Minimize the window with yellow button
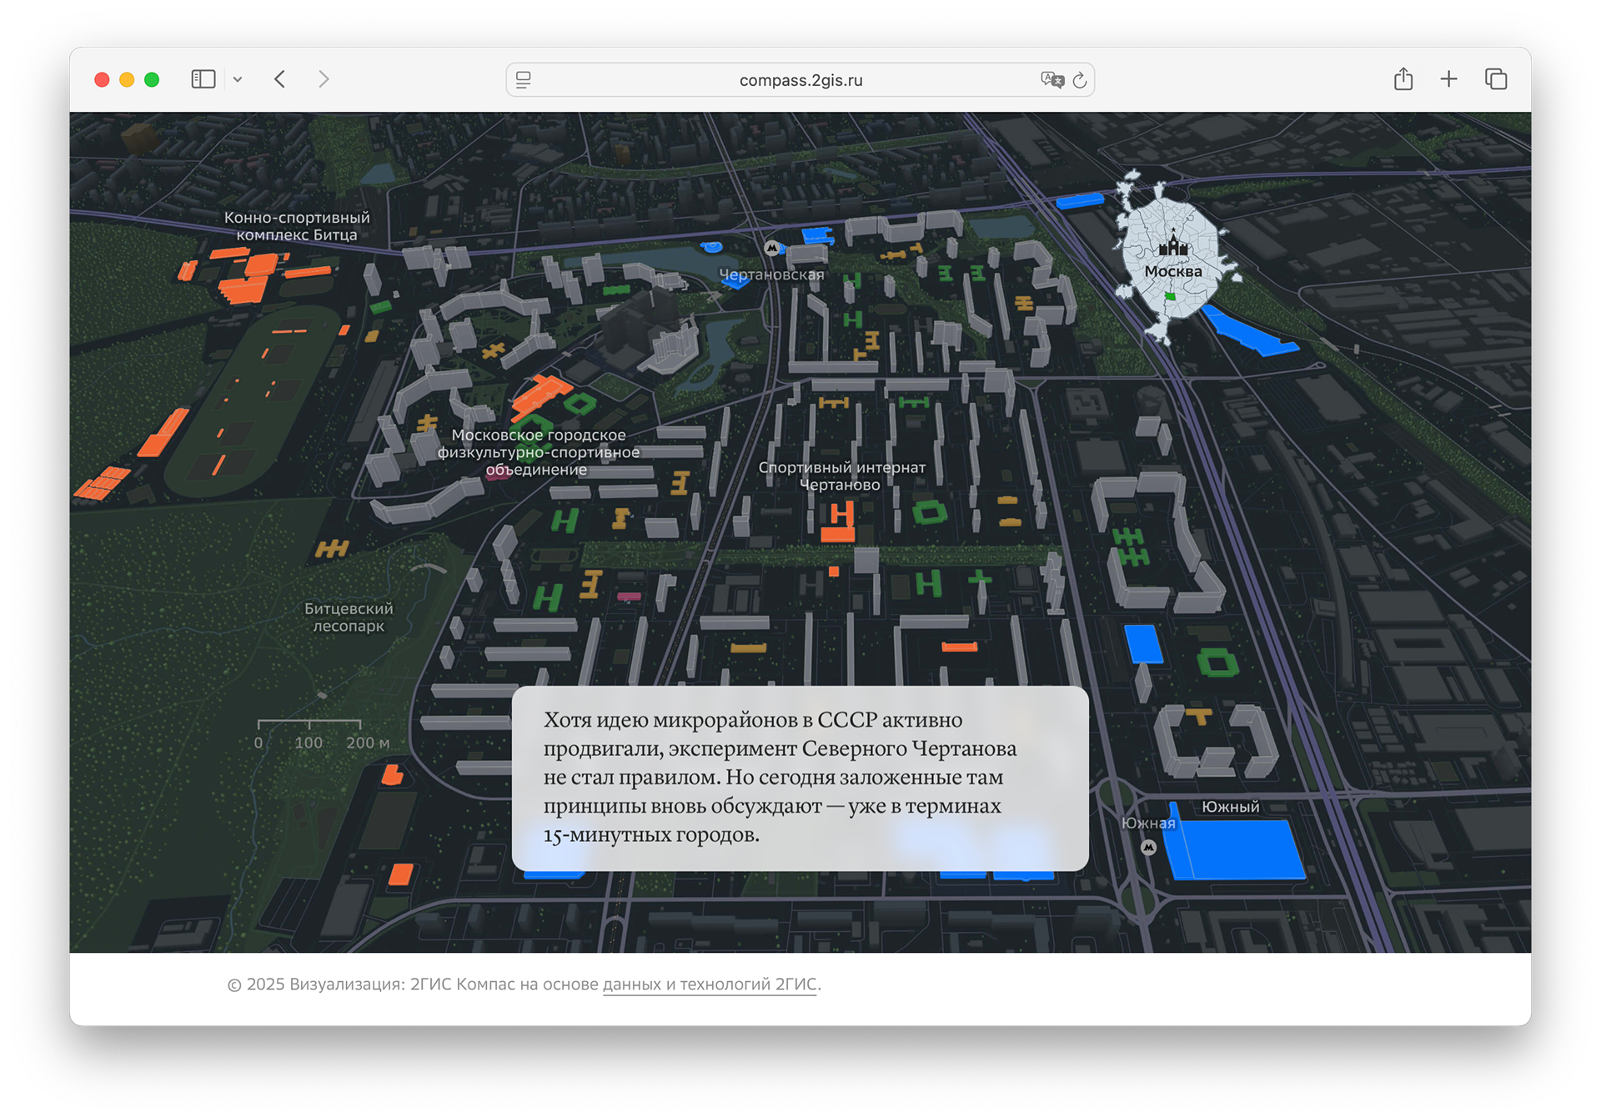Viewport: 1601px width, 1118px height. coord(127,79)
